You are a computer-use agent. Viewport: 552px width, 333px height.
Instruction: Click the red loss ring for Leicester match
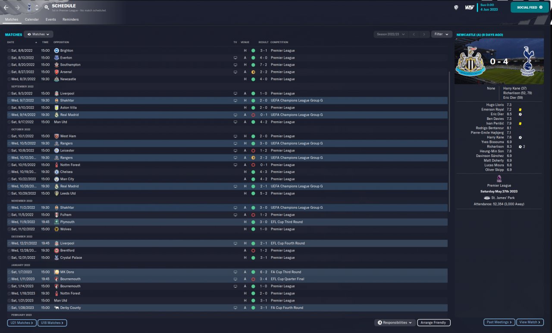coord(253,151)
